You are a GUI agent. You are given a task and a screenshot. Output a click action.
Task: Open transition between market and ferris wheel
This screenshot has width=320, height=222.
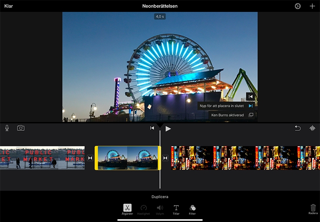tap(90, 158)
